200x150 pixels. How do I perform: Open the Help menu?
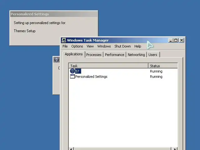137,46
